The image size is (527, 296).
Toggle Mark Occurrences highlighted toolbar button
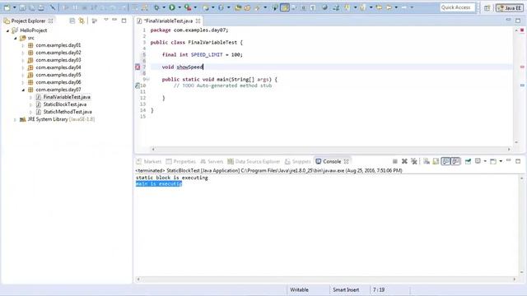[285, 7]
